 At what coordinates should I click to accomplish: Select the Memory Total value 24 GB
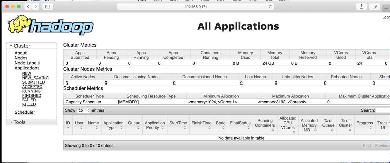click(x=268, y=63)
